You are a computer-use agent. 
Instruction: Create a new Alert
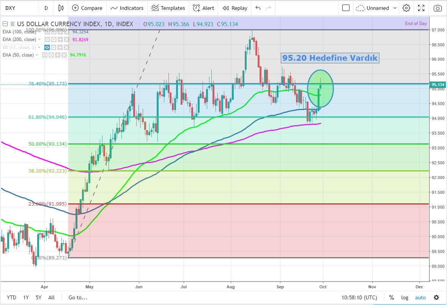click(x=203, y=8)
